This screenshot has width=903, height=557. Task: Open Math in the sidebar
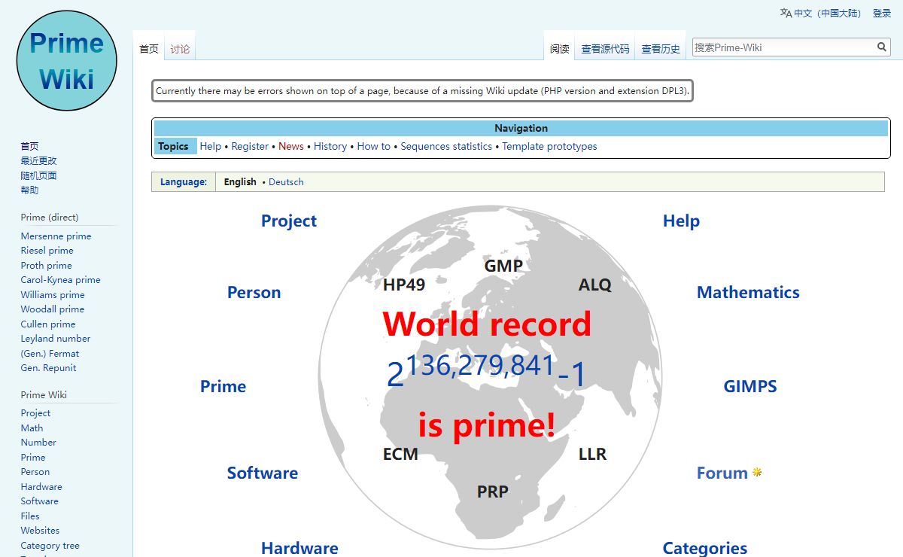coord(32,428)
